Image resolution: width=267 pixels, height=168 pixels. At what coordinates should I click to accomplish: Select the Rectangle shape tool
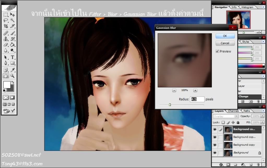[12, 63]
